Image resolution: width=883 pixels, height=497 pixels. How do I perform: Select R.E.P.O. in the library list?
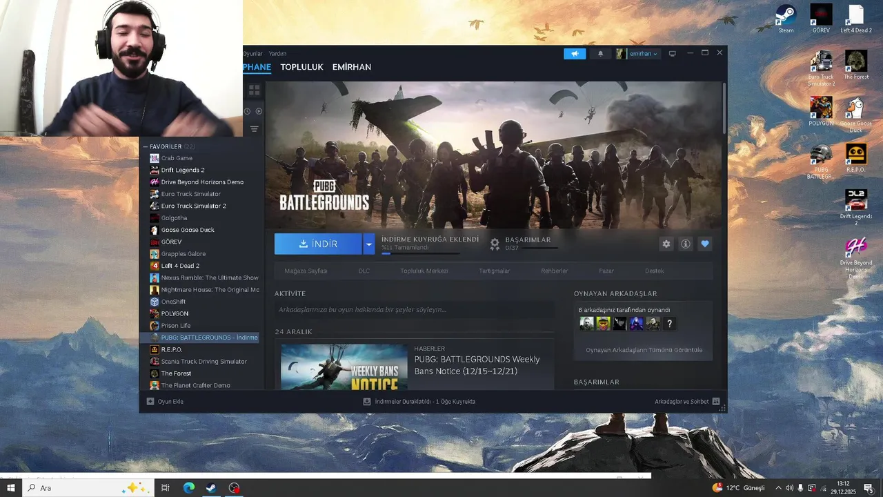(x=171, y=349)
